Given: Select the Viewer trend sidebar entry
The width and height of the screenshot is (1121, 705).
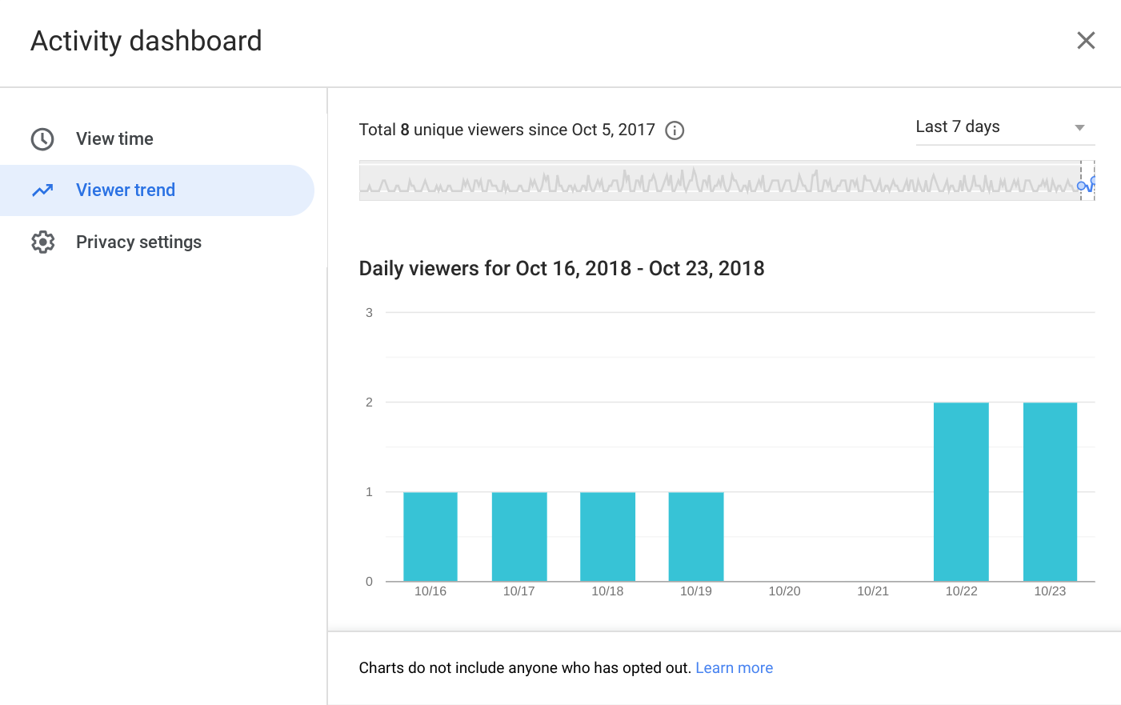Looking at the screenshot, I should pyautogui.click(x=126, y=190).
